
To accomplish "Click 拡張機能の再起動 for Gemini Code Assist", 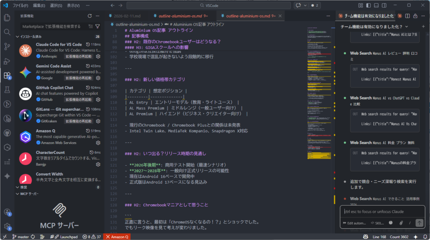I will click(x=78, y=78).
